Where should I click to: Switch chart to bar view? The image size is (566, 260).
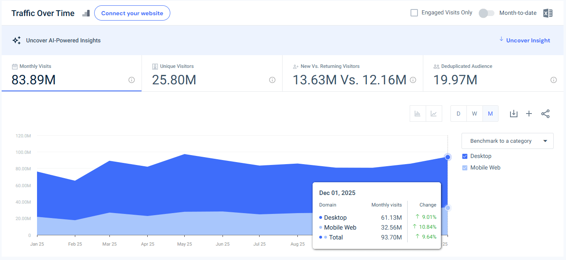(x=418, y=114)
